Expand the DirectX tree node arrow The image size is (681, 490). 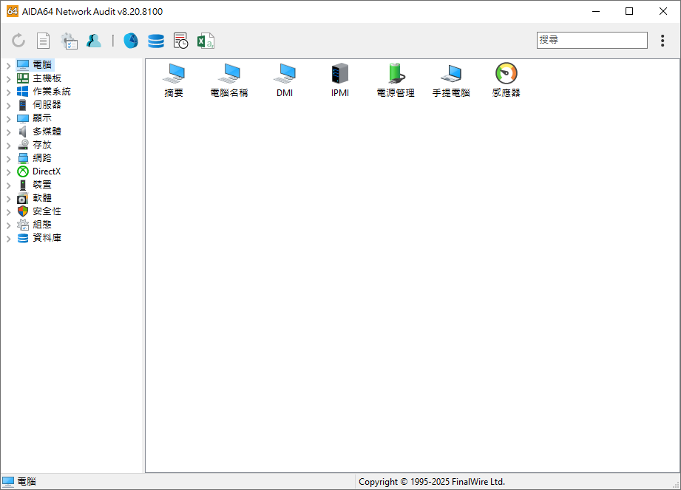pyautogui.click(x=8, y=172)
